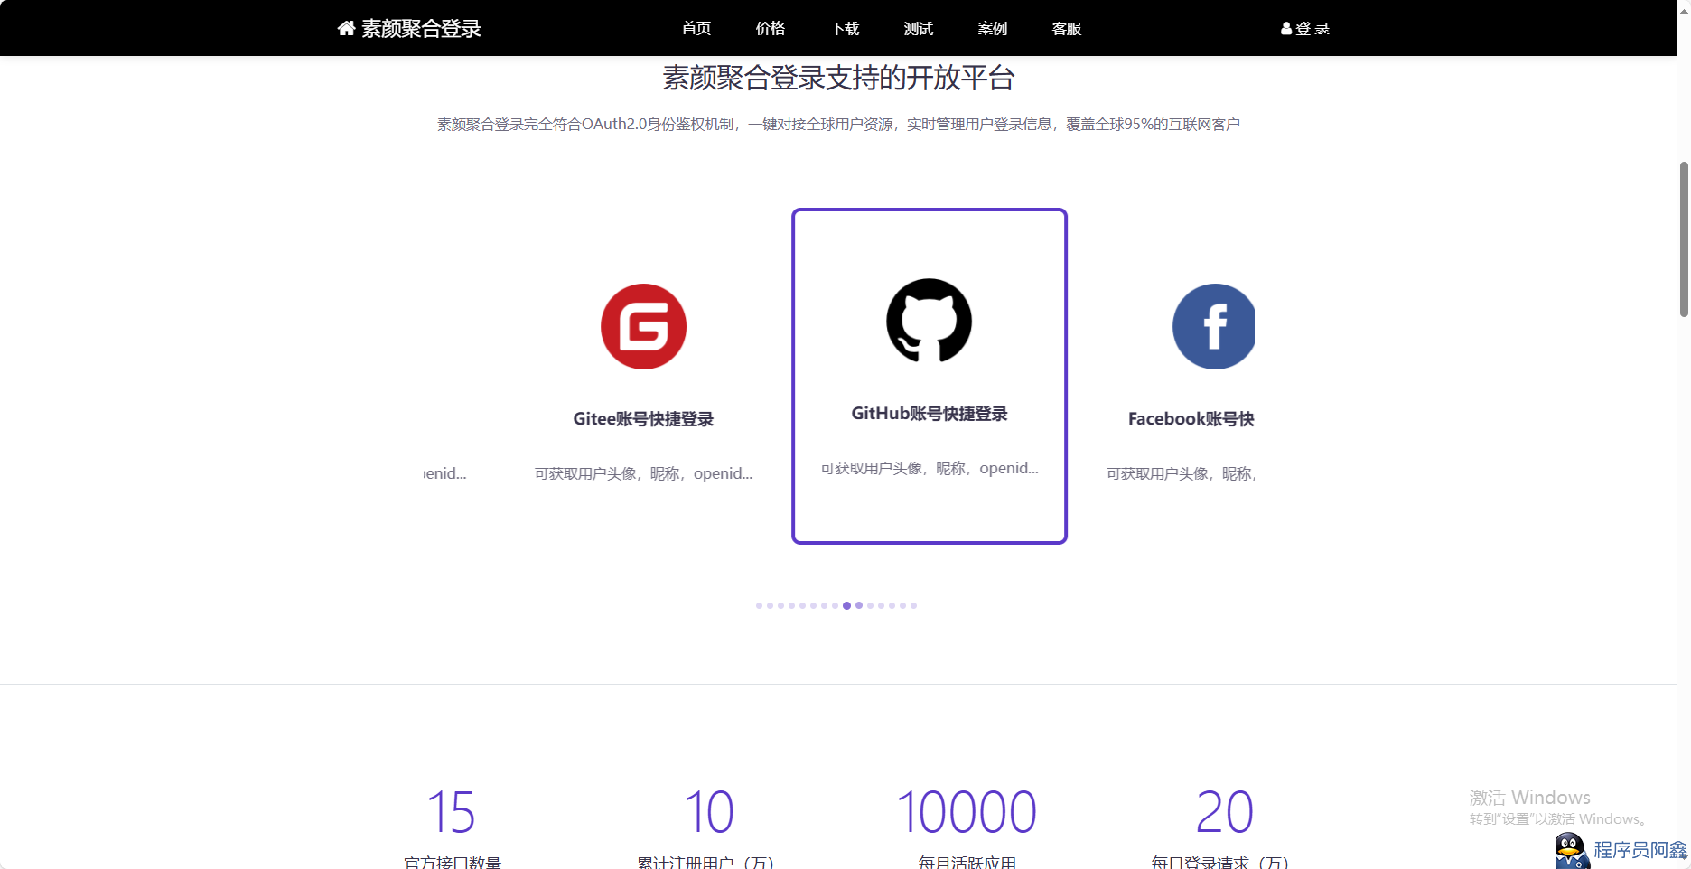
Task: Click the description text under Gitee
Action: [643, 473]
